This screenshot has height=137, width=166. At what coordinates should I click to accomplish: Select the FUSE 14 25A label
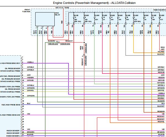click(x=113, y=17)
